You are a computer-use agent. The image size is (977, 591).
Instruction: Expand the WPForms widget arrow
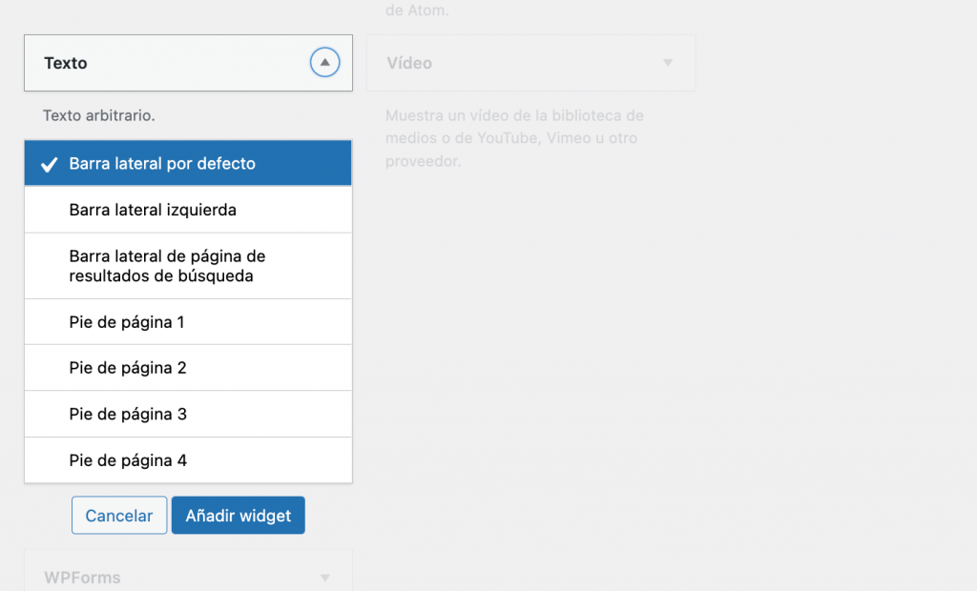tap(324, 578)
